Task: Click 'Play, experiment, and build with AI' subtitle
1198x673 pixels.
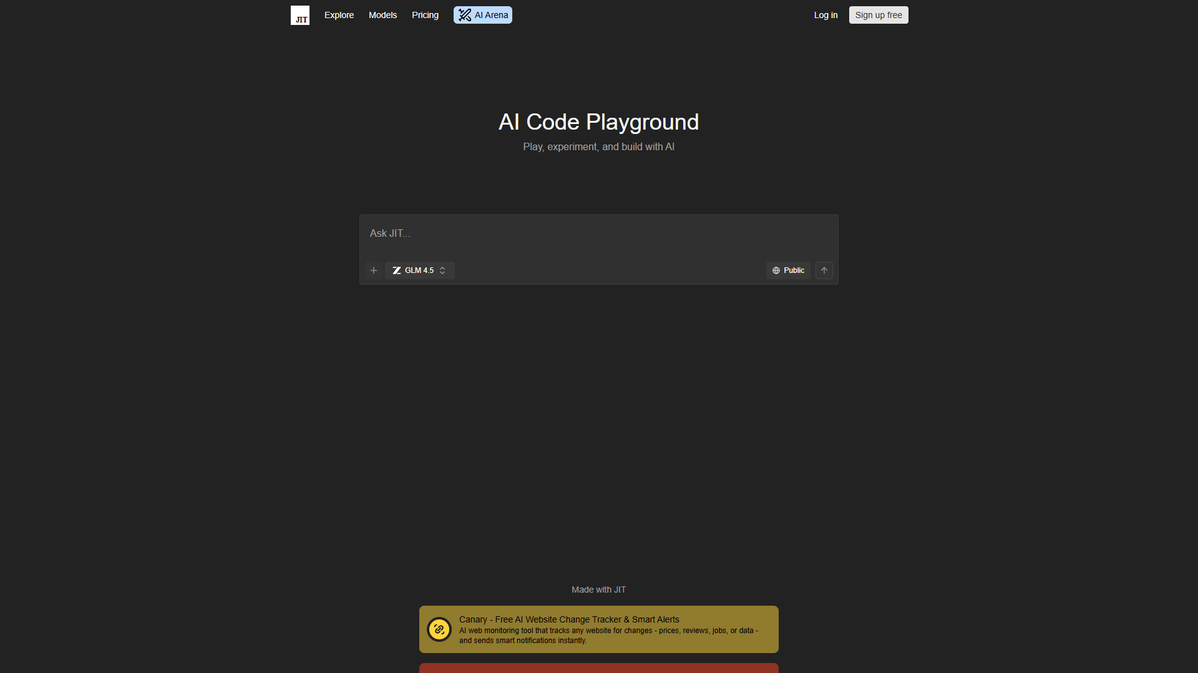Action: [x=599, y=147]
